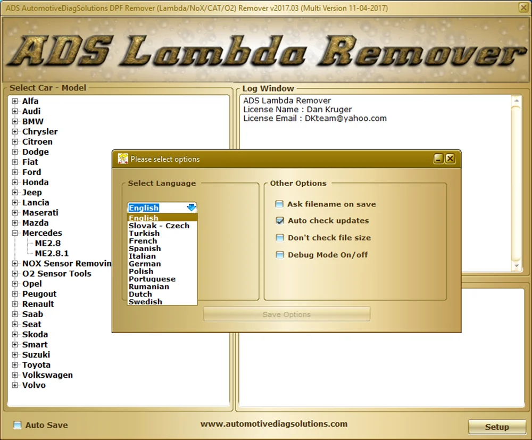Select Jeep in the car list
This screenshot has height=440, width=532.
[x=32, y=193]
